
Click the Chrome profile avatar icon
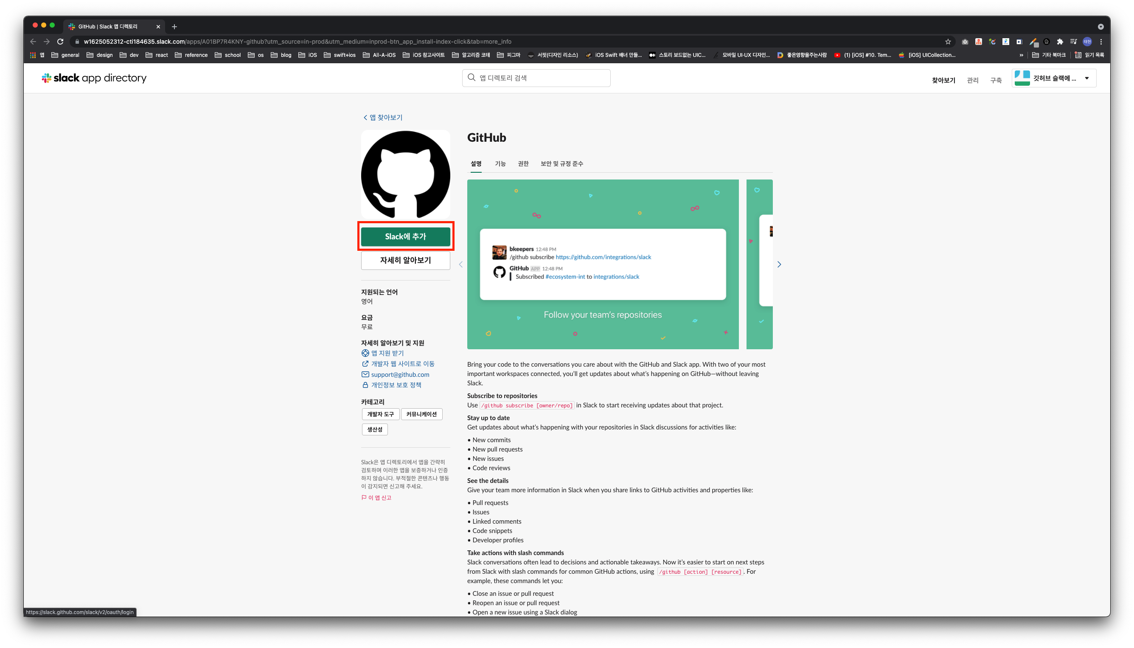(1087, 42)
